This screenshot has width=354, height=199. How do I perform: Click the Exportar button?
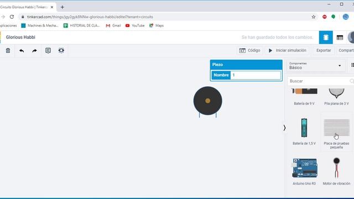pyautogui.click(x=324, y=50)
